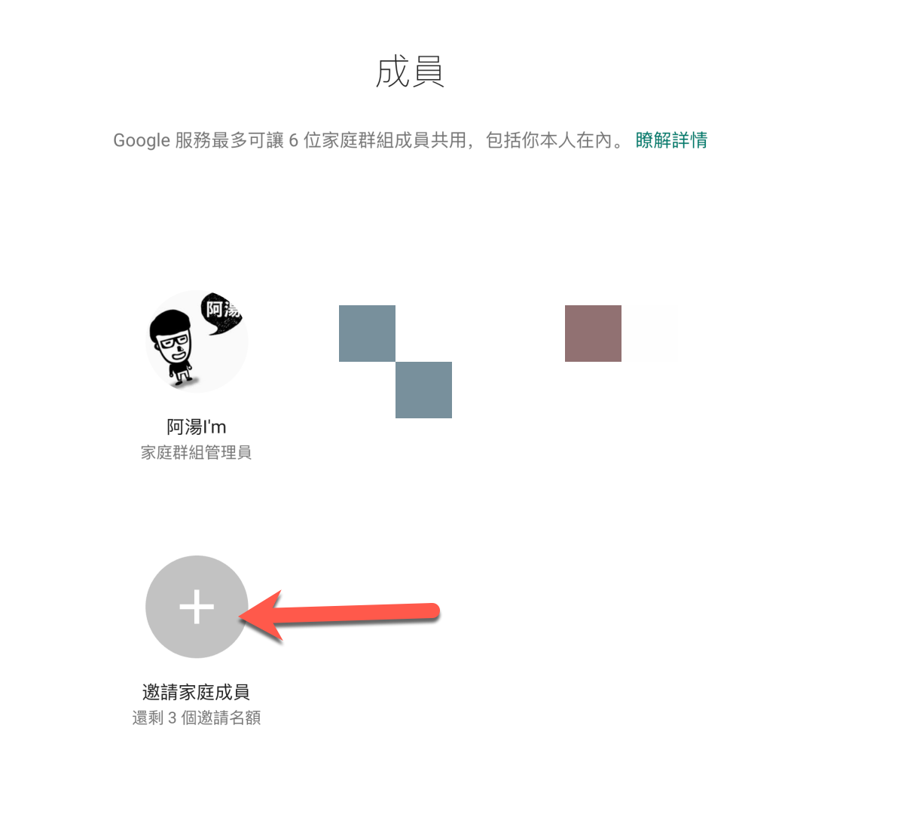The height and width of the screenshot is (814, 904).
Task: Click the lower blue-grey pixelated square
Action: click(423, 390)
